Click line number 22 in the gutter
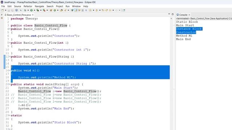Viewport: 232px width, 130px height. coord(7,91)
